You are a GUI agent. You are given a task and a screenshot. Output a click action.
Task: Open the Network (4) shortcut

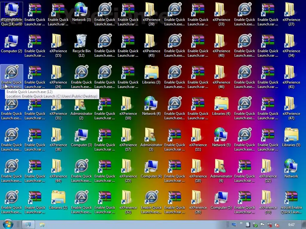152,106
